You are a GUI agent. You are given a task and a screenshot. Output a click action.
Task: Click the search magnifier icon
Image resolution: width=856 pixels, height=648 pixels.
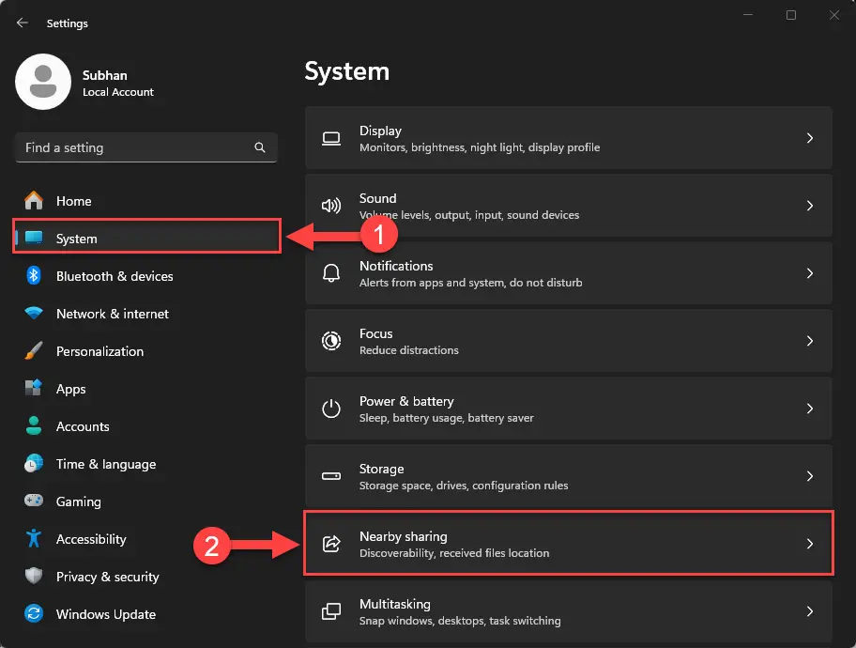tap(260, 147)
